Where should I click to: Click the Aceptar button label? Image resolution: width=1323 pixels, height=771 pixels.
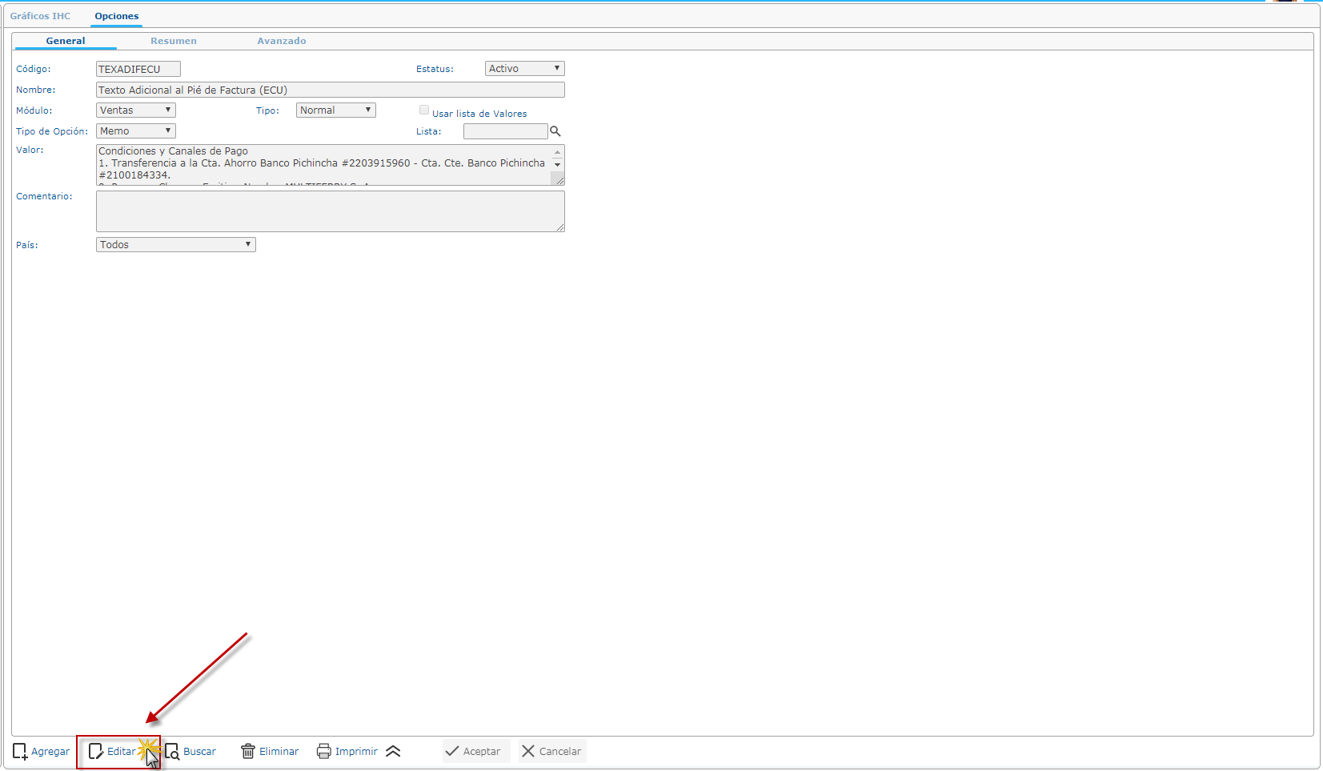[x=482, y=752]
